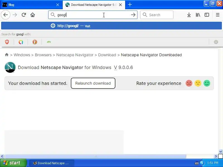223x167 pixels.
Task: Go back with the back arrow button
Action: [6, 15]
